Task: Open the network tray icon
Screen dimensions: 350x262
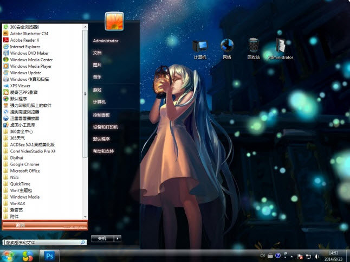Action: point(308,257)
